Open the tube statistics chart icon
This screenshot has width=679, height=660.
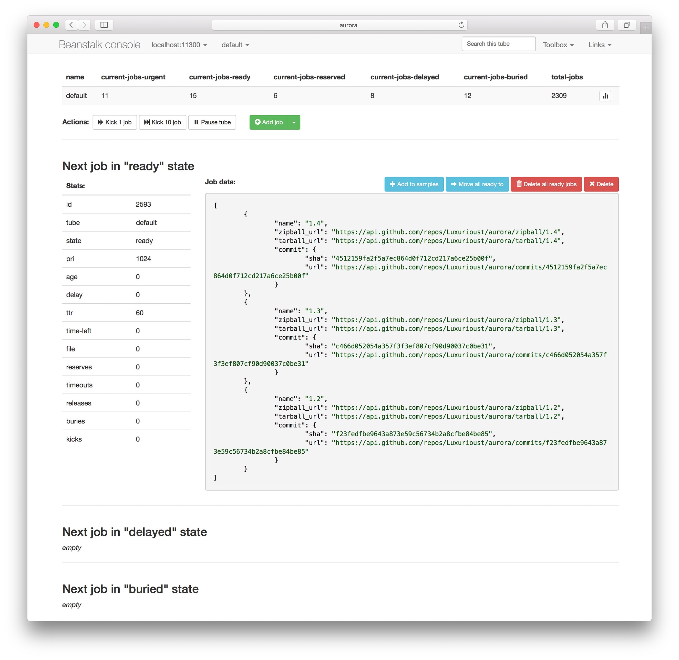(x=605, y=96)
